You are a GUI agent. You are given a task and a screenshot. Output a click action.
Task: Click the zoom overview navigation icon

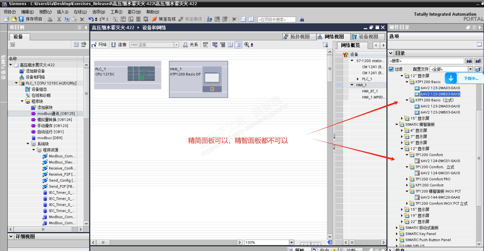pyautogui.click(x=330, y=242)
